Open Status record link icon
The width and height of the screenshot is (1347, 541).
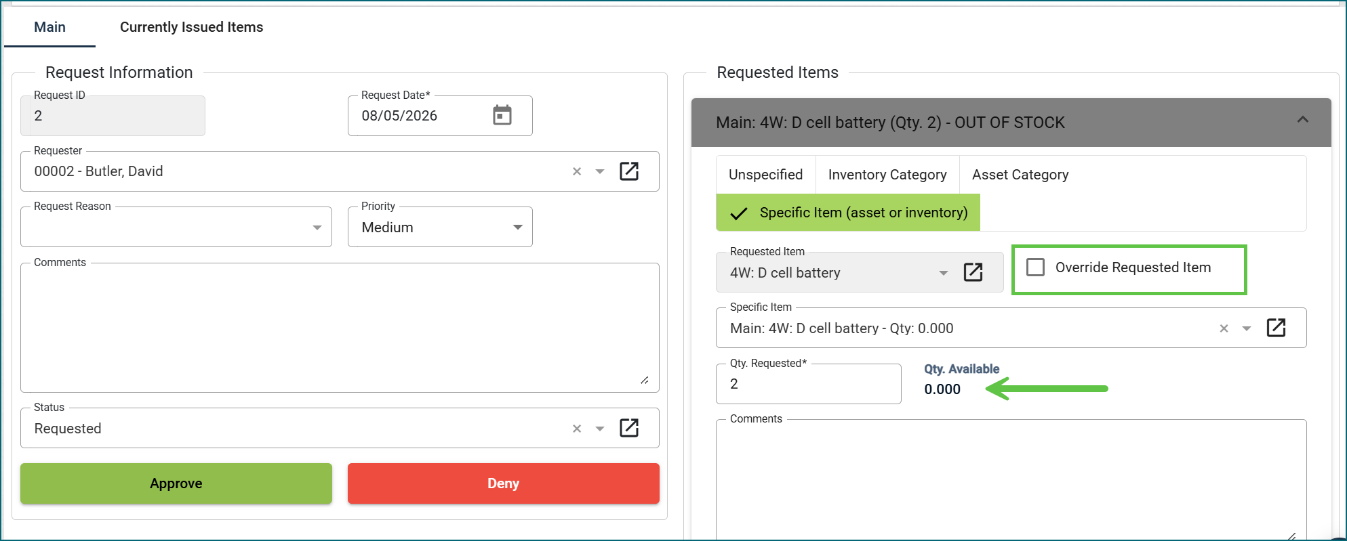[x=629, y=428]
